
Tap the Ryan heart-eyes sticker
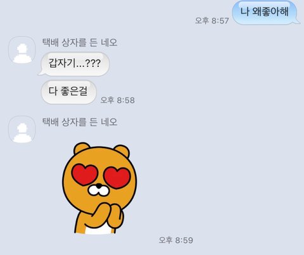tap(99, 188)
